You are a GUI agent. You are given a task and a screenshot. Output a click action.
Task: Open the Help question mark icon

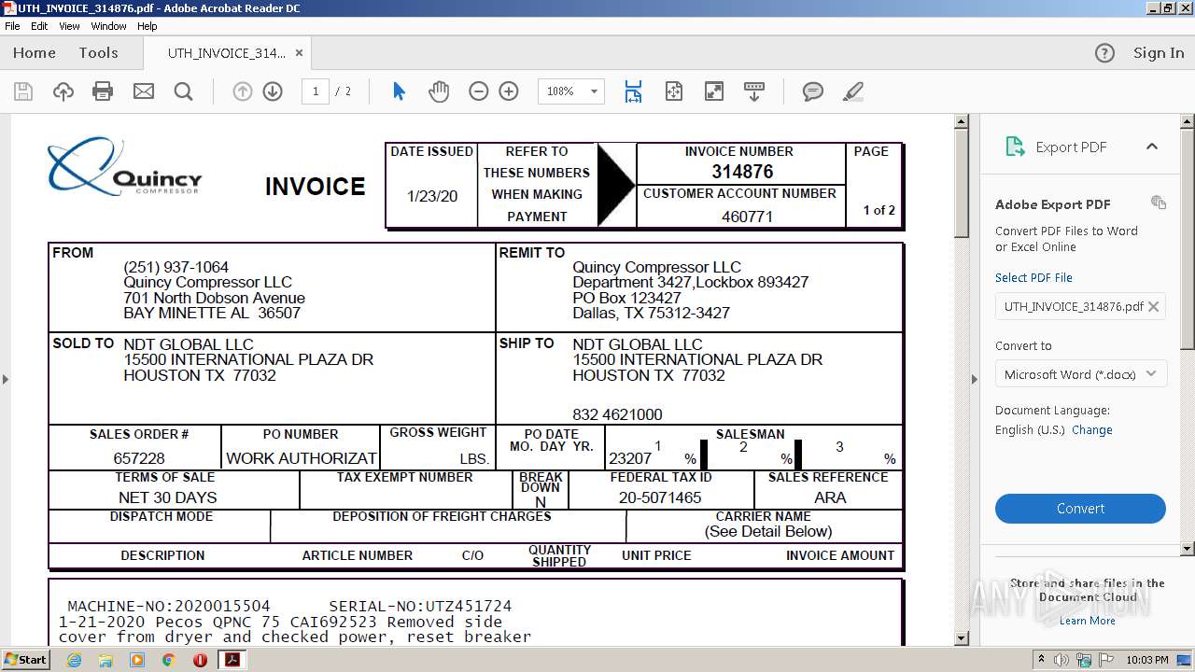1104,53
